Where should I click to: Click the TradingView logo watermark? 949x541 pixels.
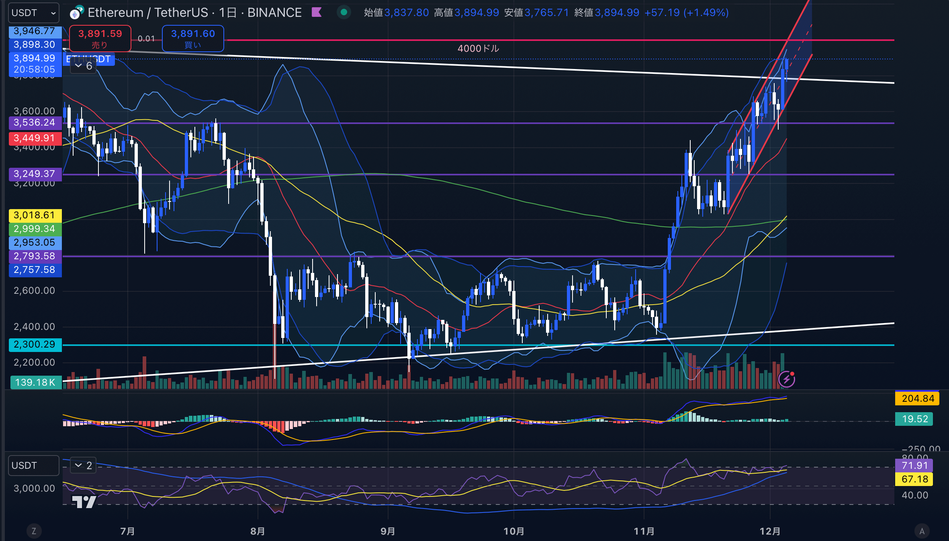tap(84, 502)
